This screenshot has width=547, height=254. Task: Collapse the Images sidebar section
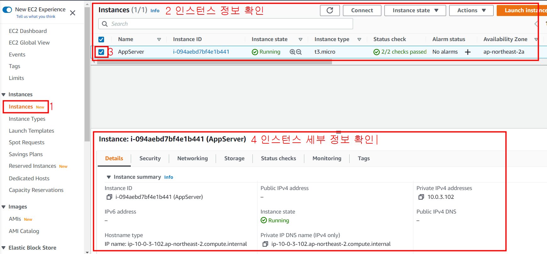[x=4, y=207]
